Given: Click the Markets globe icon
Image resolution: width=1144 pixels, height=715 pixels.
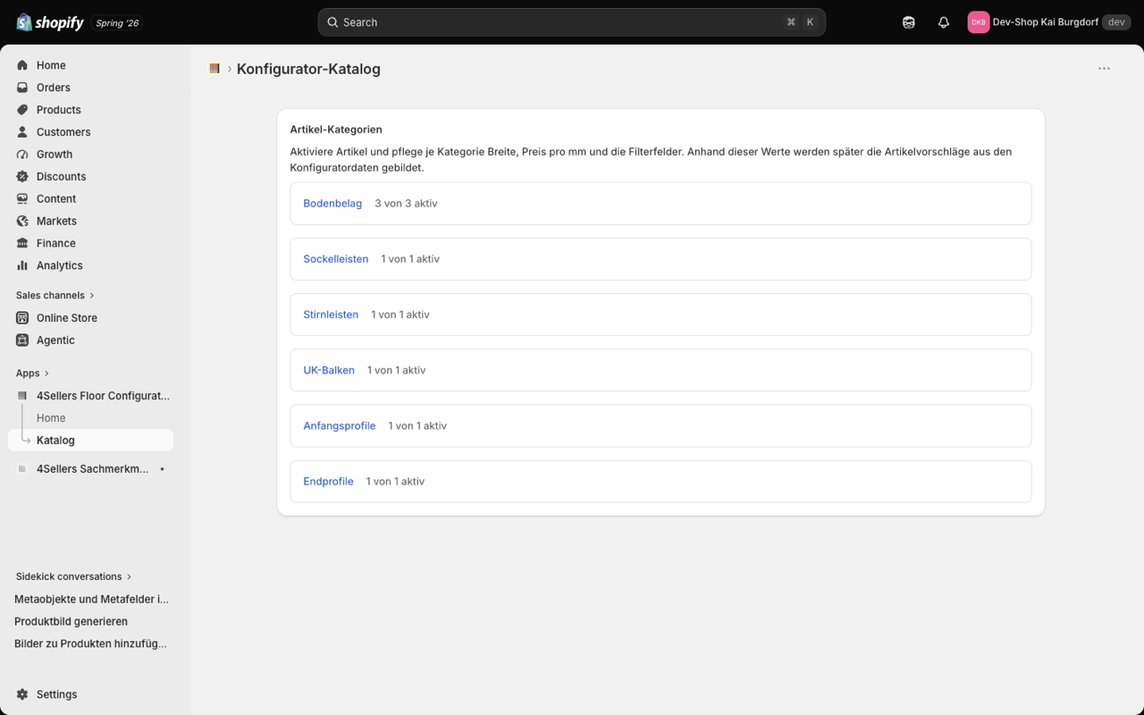Looking at the screenshot, I should [x=22, y=221].
